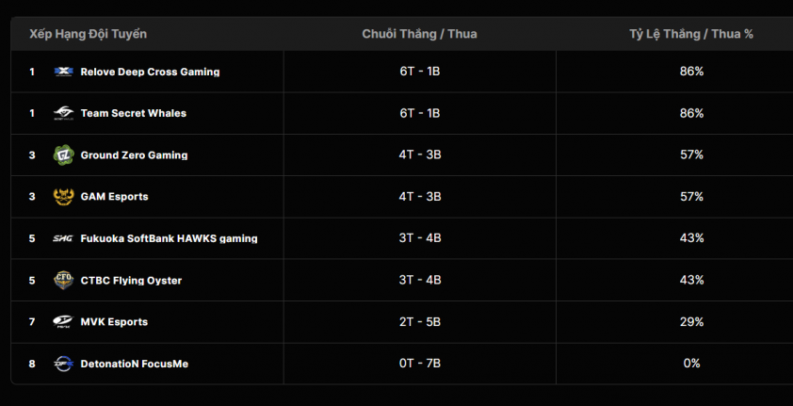Open the MVK Esports team name

pos(114,322)
